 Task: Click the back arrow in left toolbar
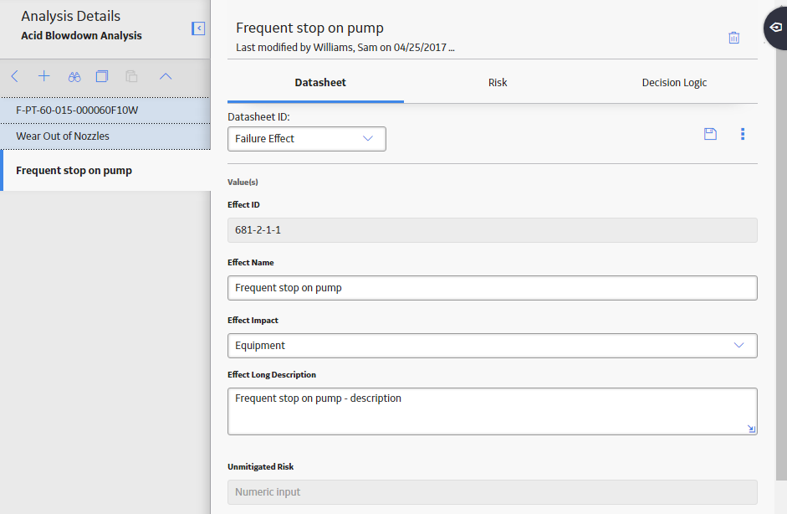click(x=14, y=76)
